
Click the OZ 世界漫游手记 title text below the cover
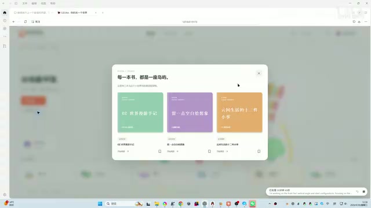126,144
